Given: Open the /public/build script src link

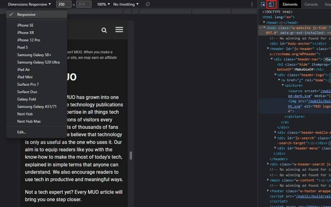Looking at the screenshot, I should [313, 196].
